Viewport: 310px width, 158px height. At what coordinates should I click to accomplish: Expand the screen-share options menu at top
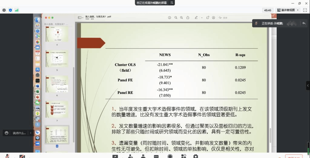pos(172,3)
